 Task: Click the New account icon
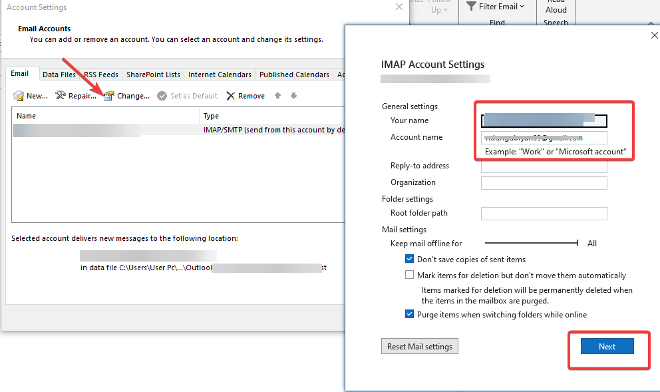(18, 95)
